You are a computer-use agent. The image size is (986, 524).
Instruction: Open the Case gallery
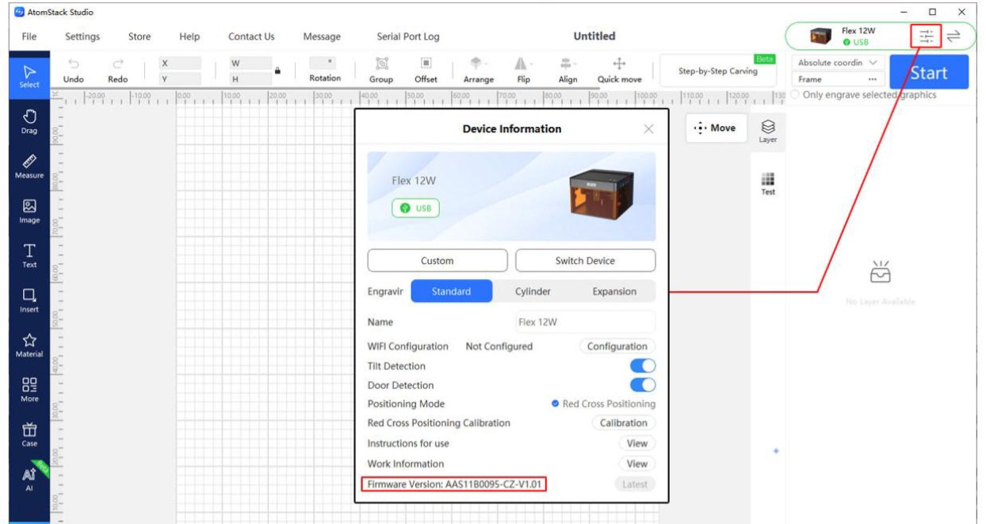(29, 434)
